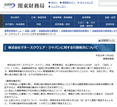This screenshot has height=107, width=117.
Task: Follow the 金融商品取引業者等に対す breadcrumb link
Action: 104,31
